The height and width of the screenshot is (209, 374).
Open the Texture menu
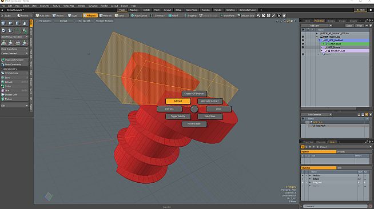pos(56,6)
